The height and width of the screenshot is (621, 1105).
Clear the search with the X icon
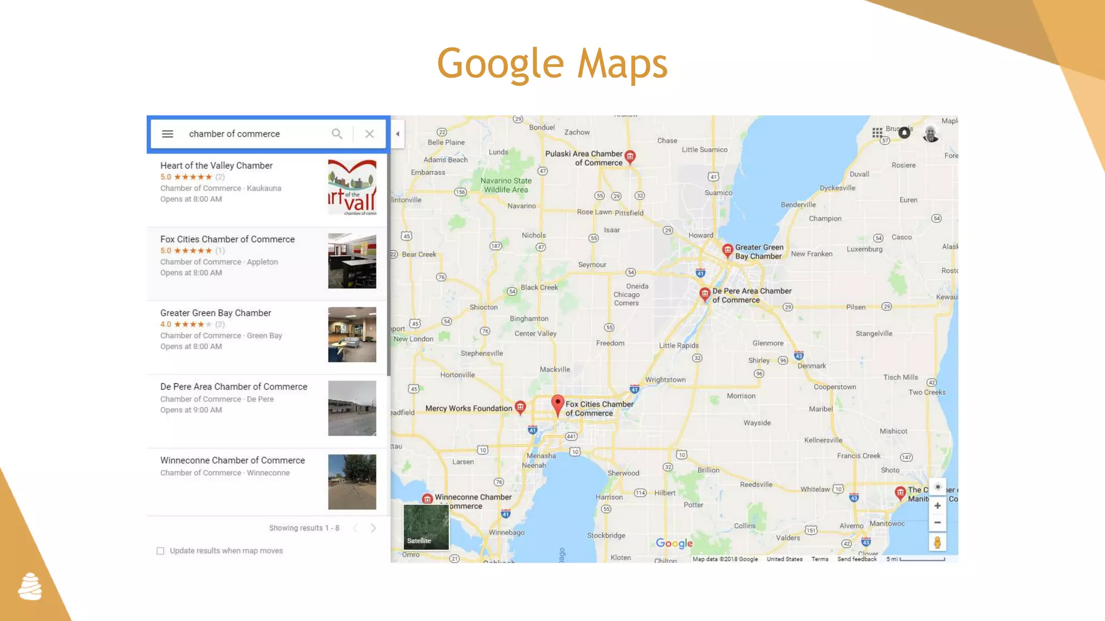370,134
